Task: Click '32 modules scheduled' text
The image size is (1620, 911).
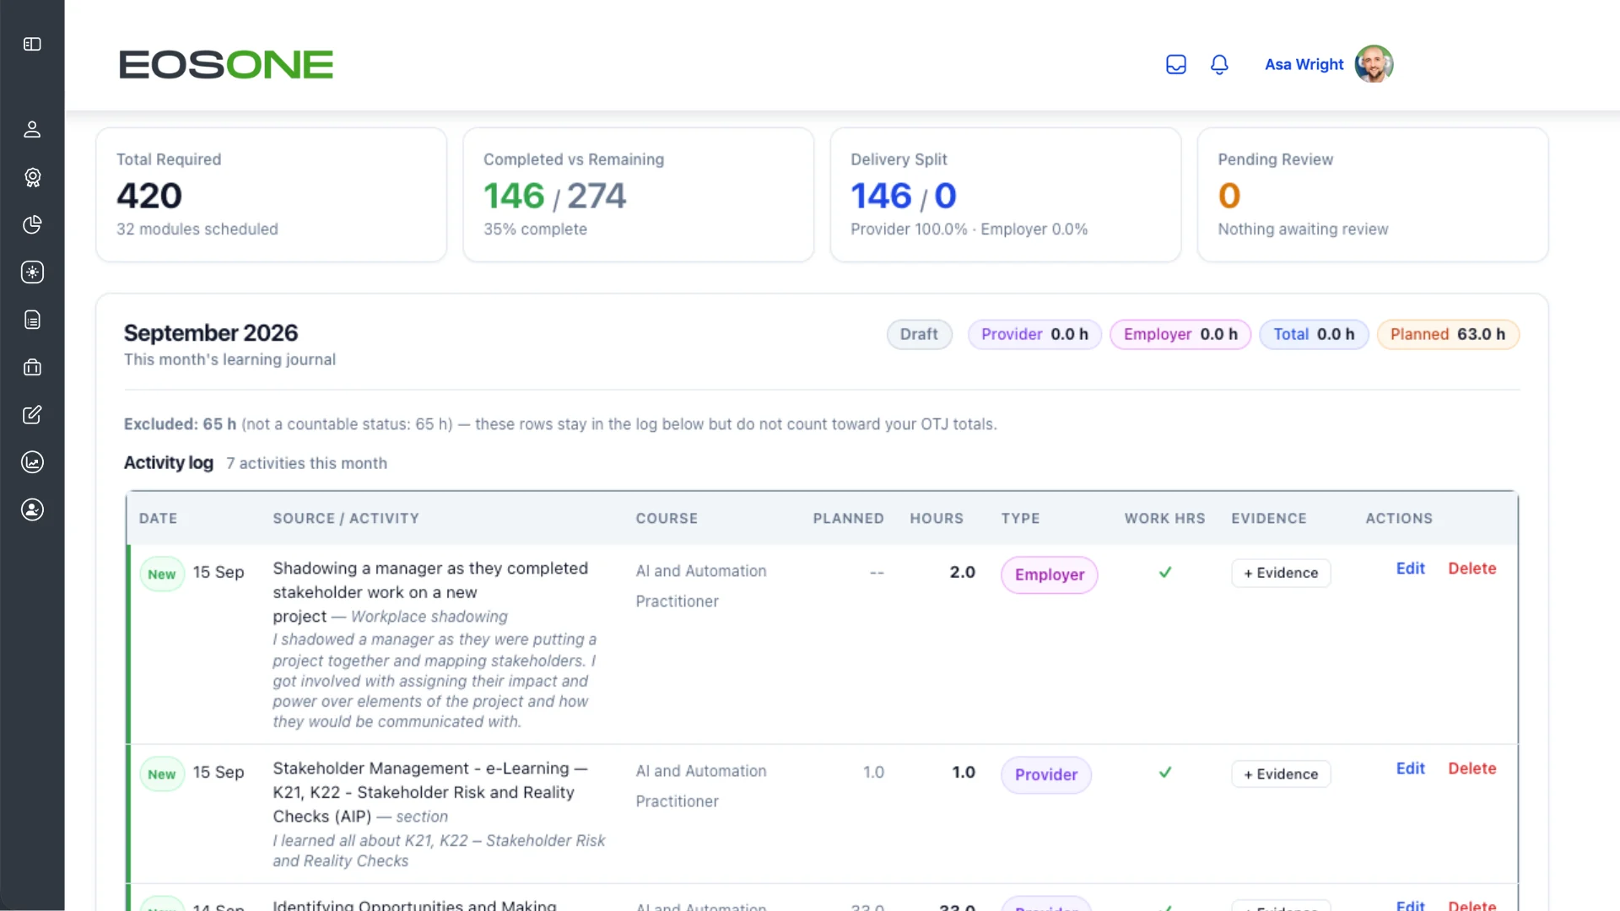Action: pos(197,229)
